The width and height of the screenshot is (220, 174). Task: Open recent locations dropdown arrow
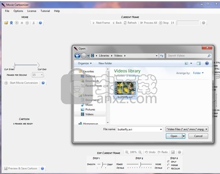tap(88, 56)
